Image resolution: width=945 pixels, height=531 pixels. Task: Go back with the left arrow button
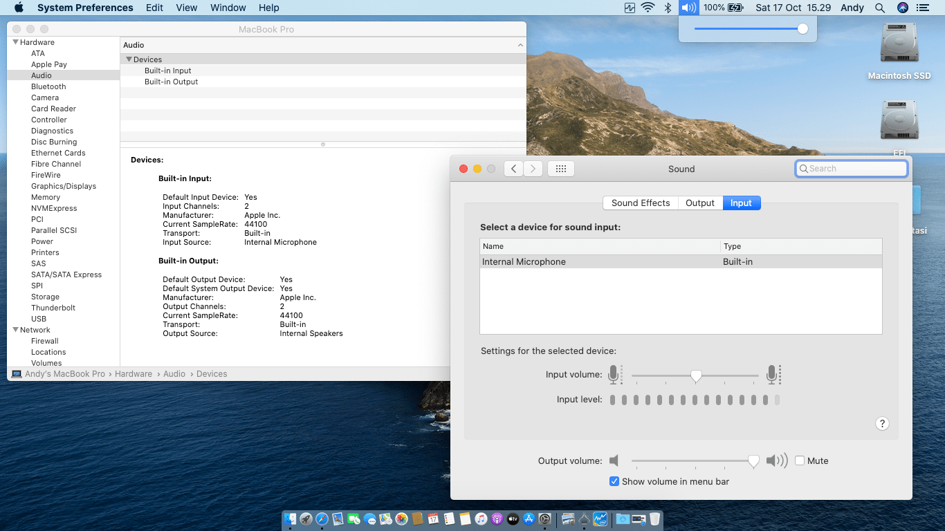tap(513, 169)
